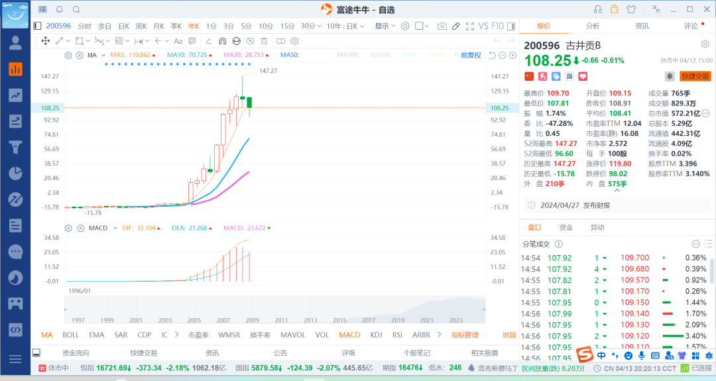Open the quotes bar-chart sidebar icon
Image resolution: width=716 pixels, height=381 pixels.
pos(15,70)
